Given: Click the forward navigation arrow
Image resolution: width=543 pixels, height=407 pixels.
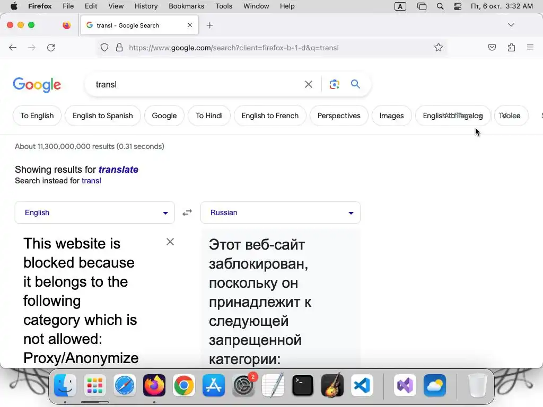Looking at the screenshot, I should (31, 47).
